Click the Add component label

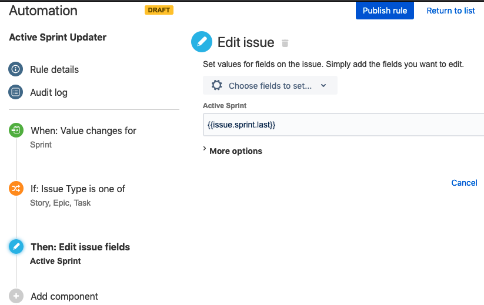click(x=64, y=296)
